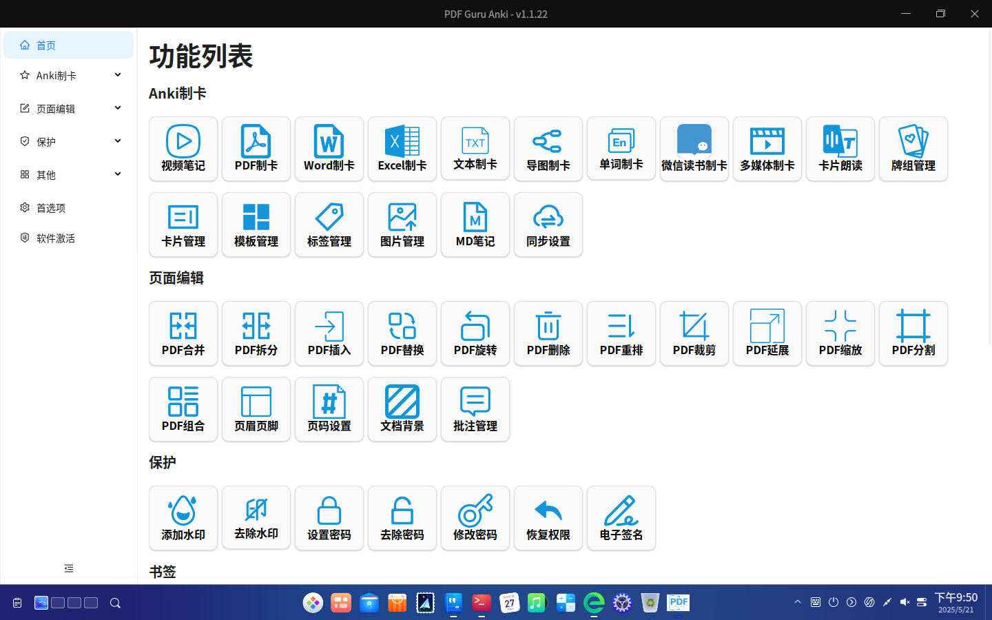Open 同步设置 sync settings
This screenshot has width=992, height=620.
pos(548,225)
